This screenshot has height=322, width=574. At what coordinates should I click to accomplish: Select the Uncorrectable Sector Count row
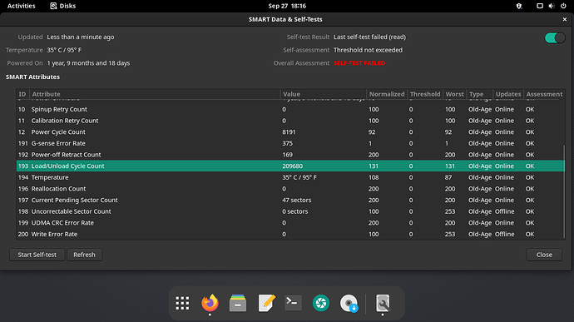coord(290,211)
